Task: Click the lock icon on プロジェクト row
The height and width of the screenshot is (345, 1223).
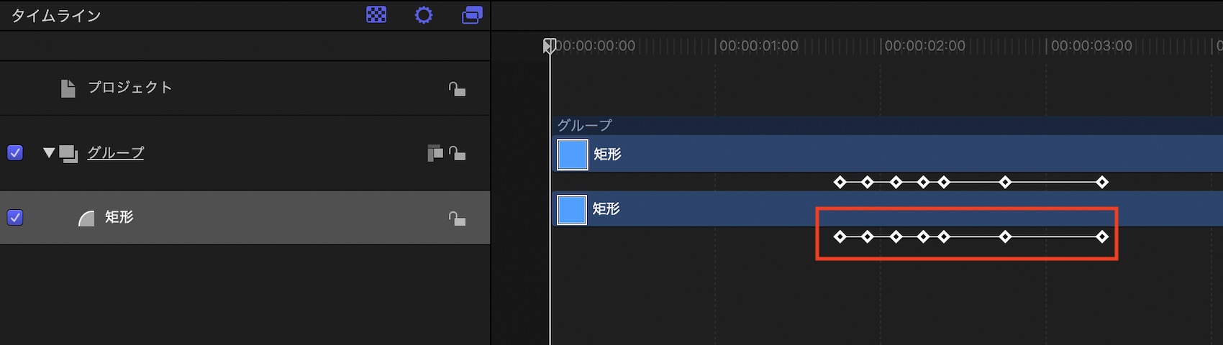Action: point(457,88)
